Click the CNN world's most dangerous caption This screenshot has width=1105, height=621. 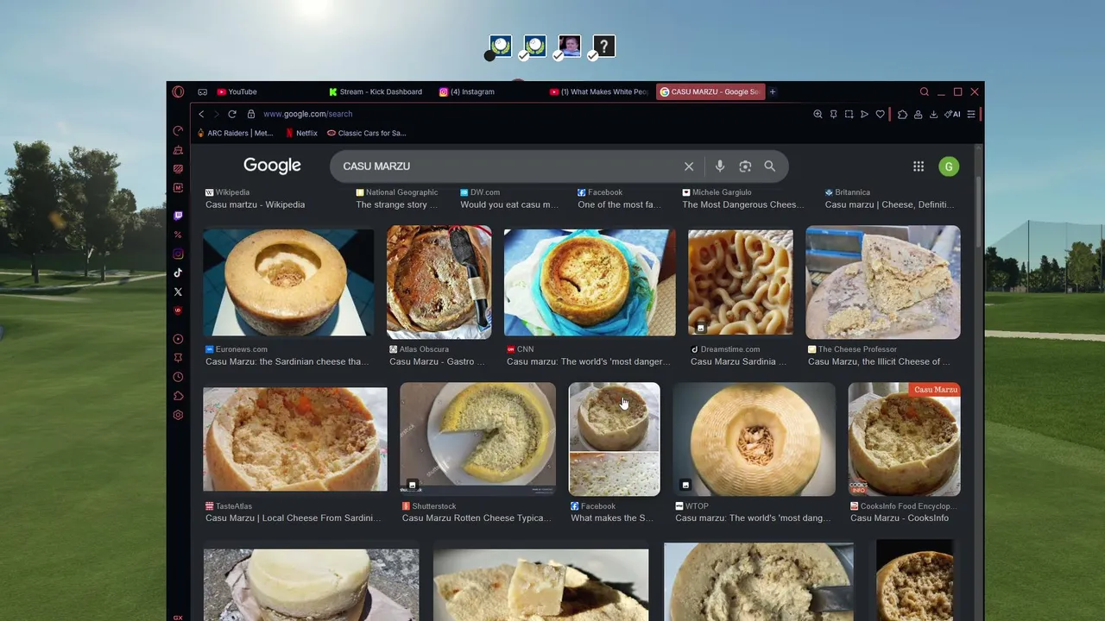click(588, 361)
